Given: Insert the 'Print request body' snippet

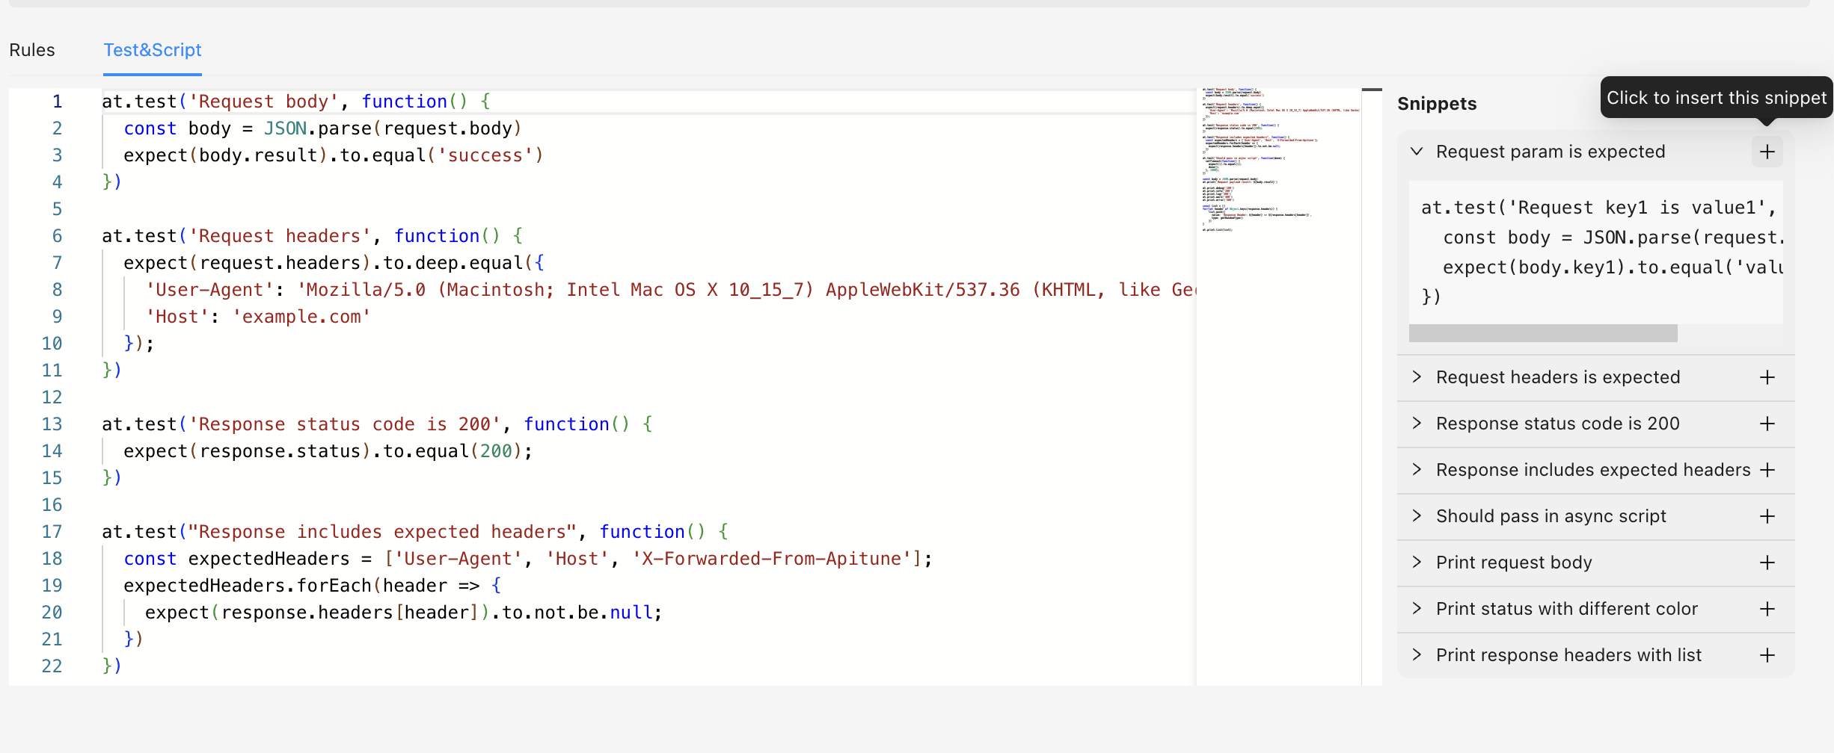Looking at the screenshot, I should point(1767,563).
